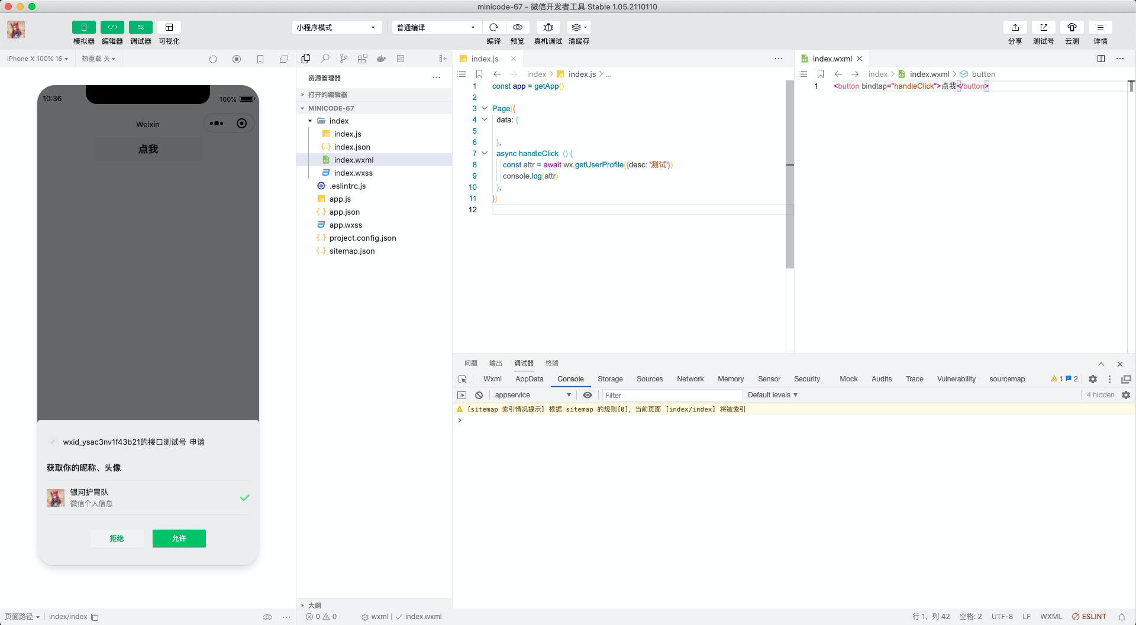
Task: Click the share (分享) icon
Action: 1015,27
